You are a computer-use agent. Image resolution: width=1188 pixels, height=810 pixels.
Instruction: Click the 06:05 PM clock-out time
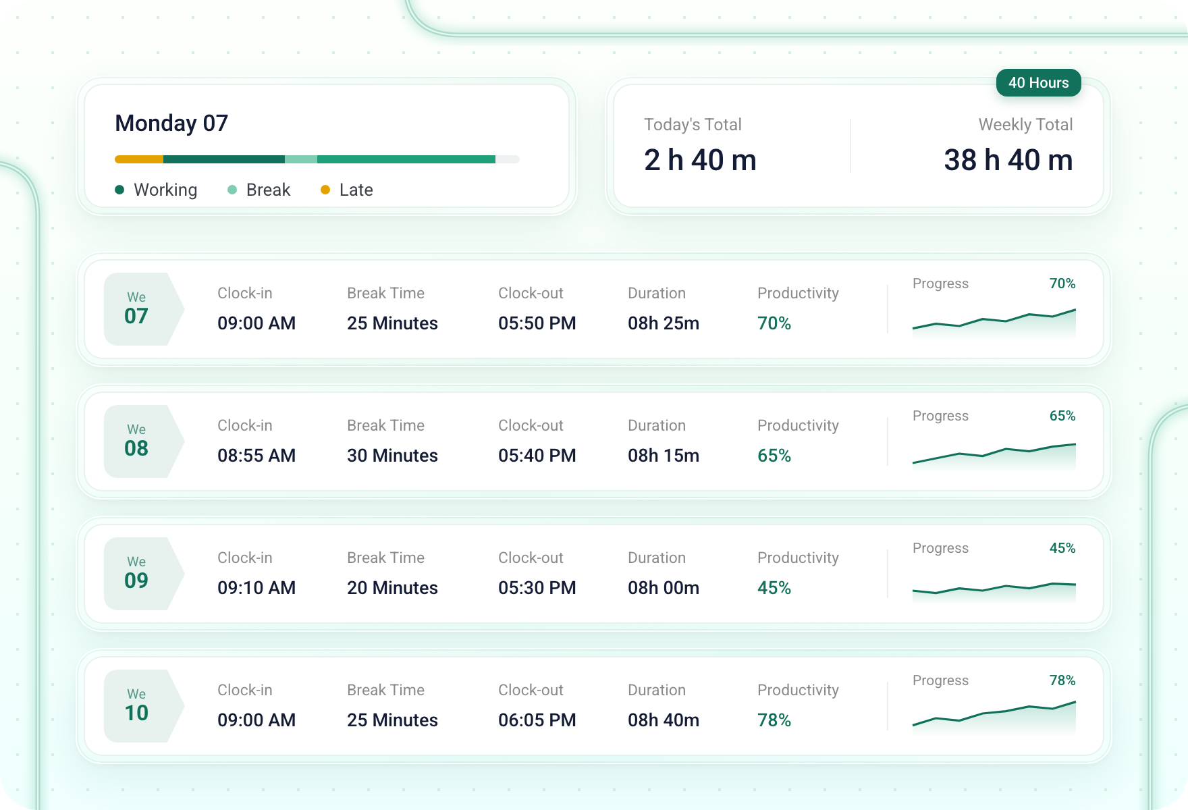pos(537,720)
